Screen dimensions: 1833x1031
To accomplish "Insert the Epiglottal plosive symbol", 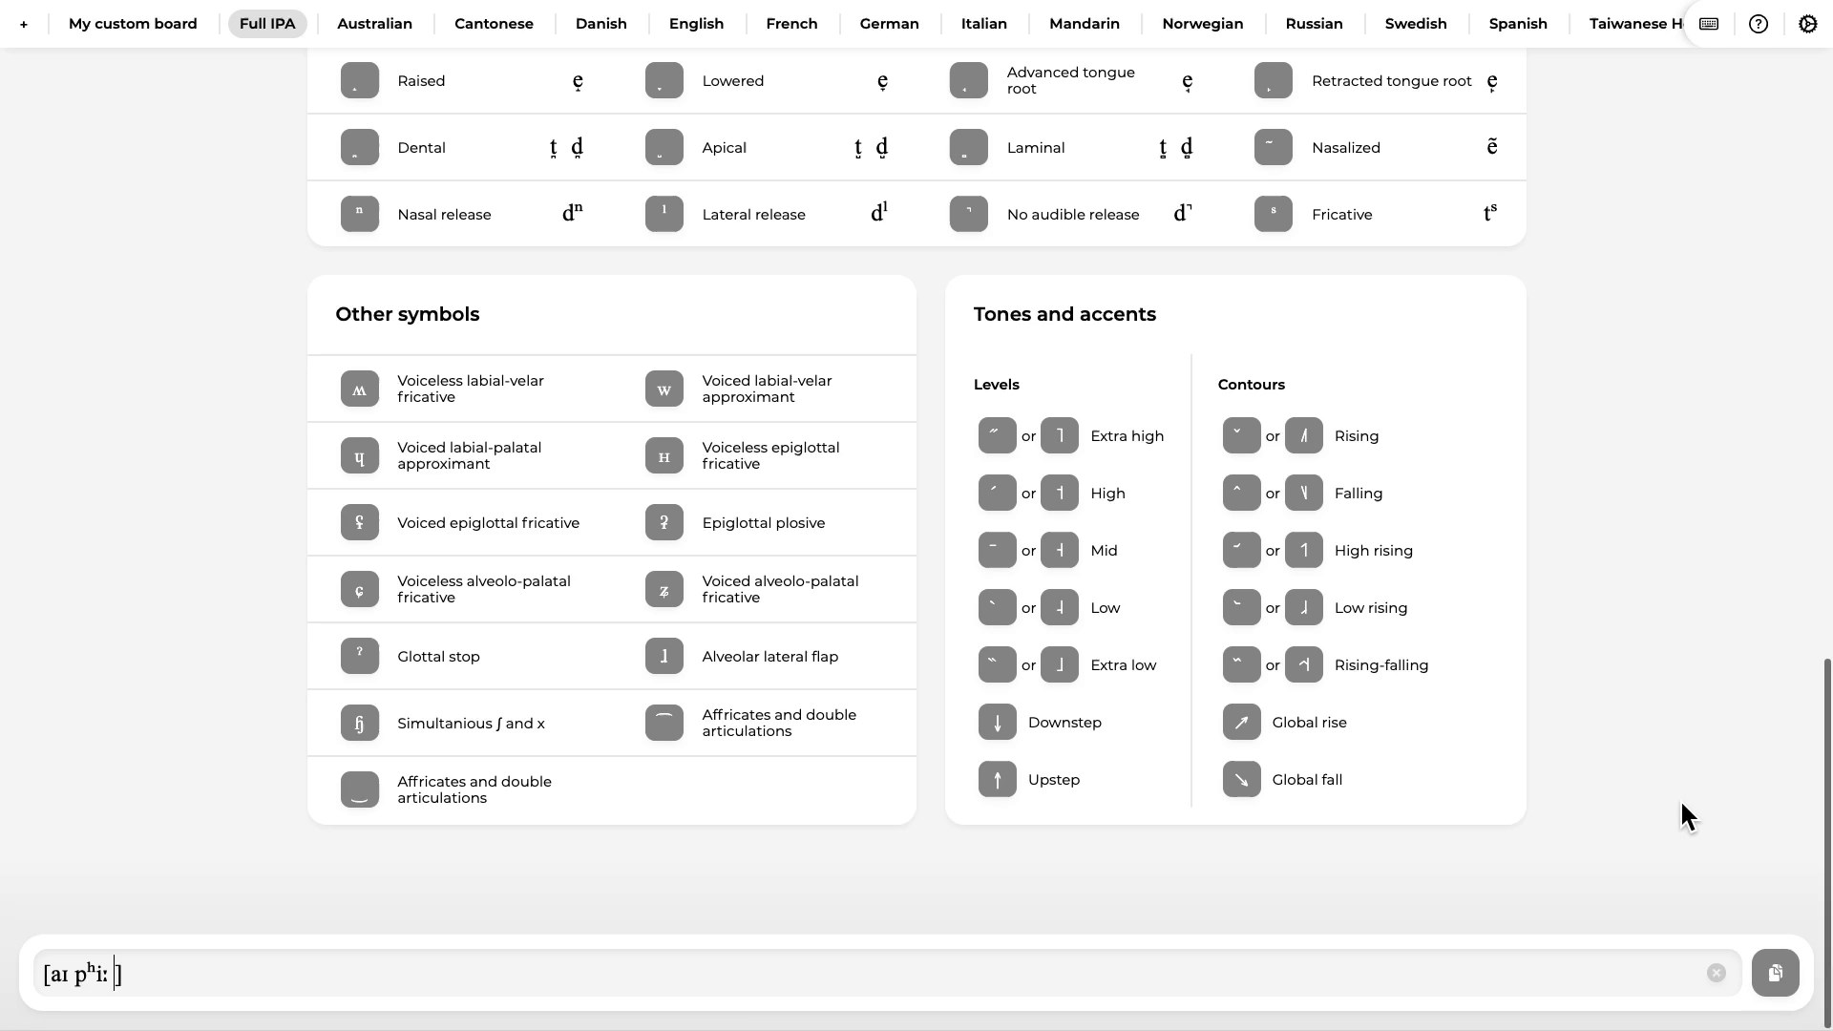I will point(664,522).
